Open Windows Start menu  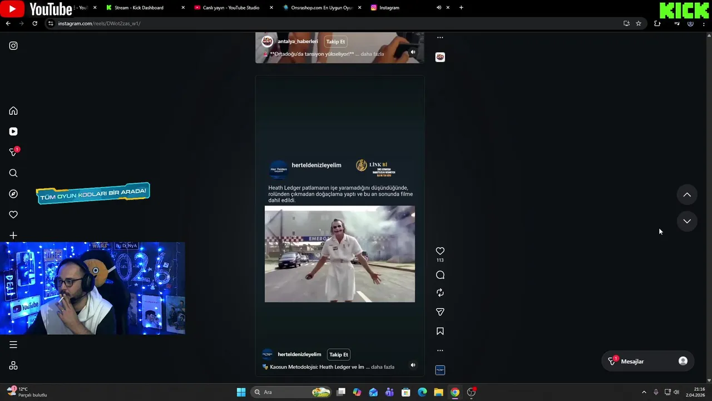[241, 392]
